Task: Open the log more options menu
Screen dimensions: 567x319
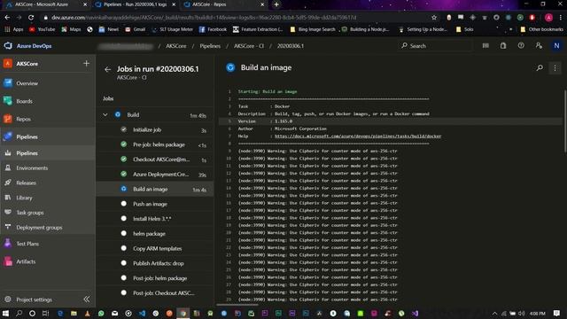Action: 555,67
